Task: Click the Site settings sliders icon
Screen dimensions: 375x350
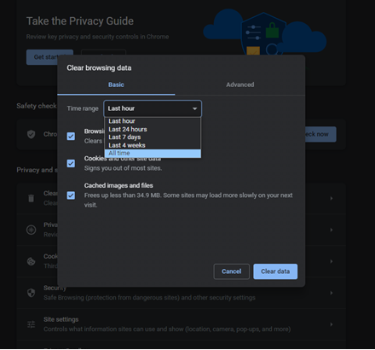Action: pos(32,324)
